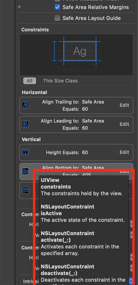This screenshot has width=138, height=285.
Task: Click the plus icon beside Safe Area Relative Margins
Action: [19, 7]
